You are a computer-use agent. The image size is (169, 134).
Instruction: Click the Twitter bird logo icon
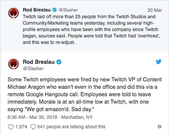pos(159,61)
